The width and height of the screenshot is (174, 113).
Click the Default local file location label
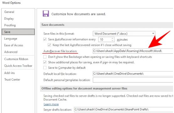click(60, 74)
